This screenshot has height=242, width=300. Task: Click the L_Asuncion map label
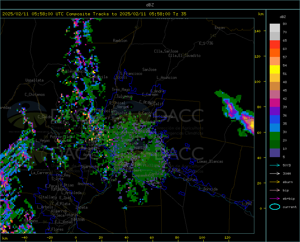167,78
